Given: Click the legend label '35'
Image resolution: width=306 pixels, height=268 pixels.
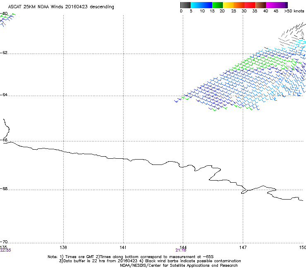Looking at the screenshot, I should 255,11.
